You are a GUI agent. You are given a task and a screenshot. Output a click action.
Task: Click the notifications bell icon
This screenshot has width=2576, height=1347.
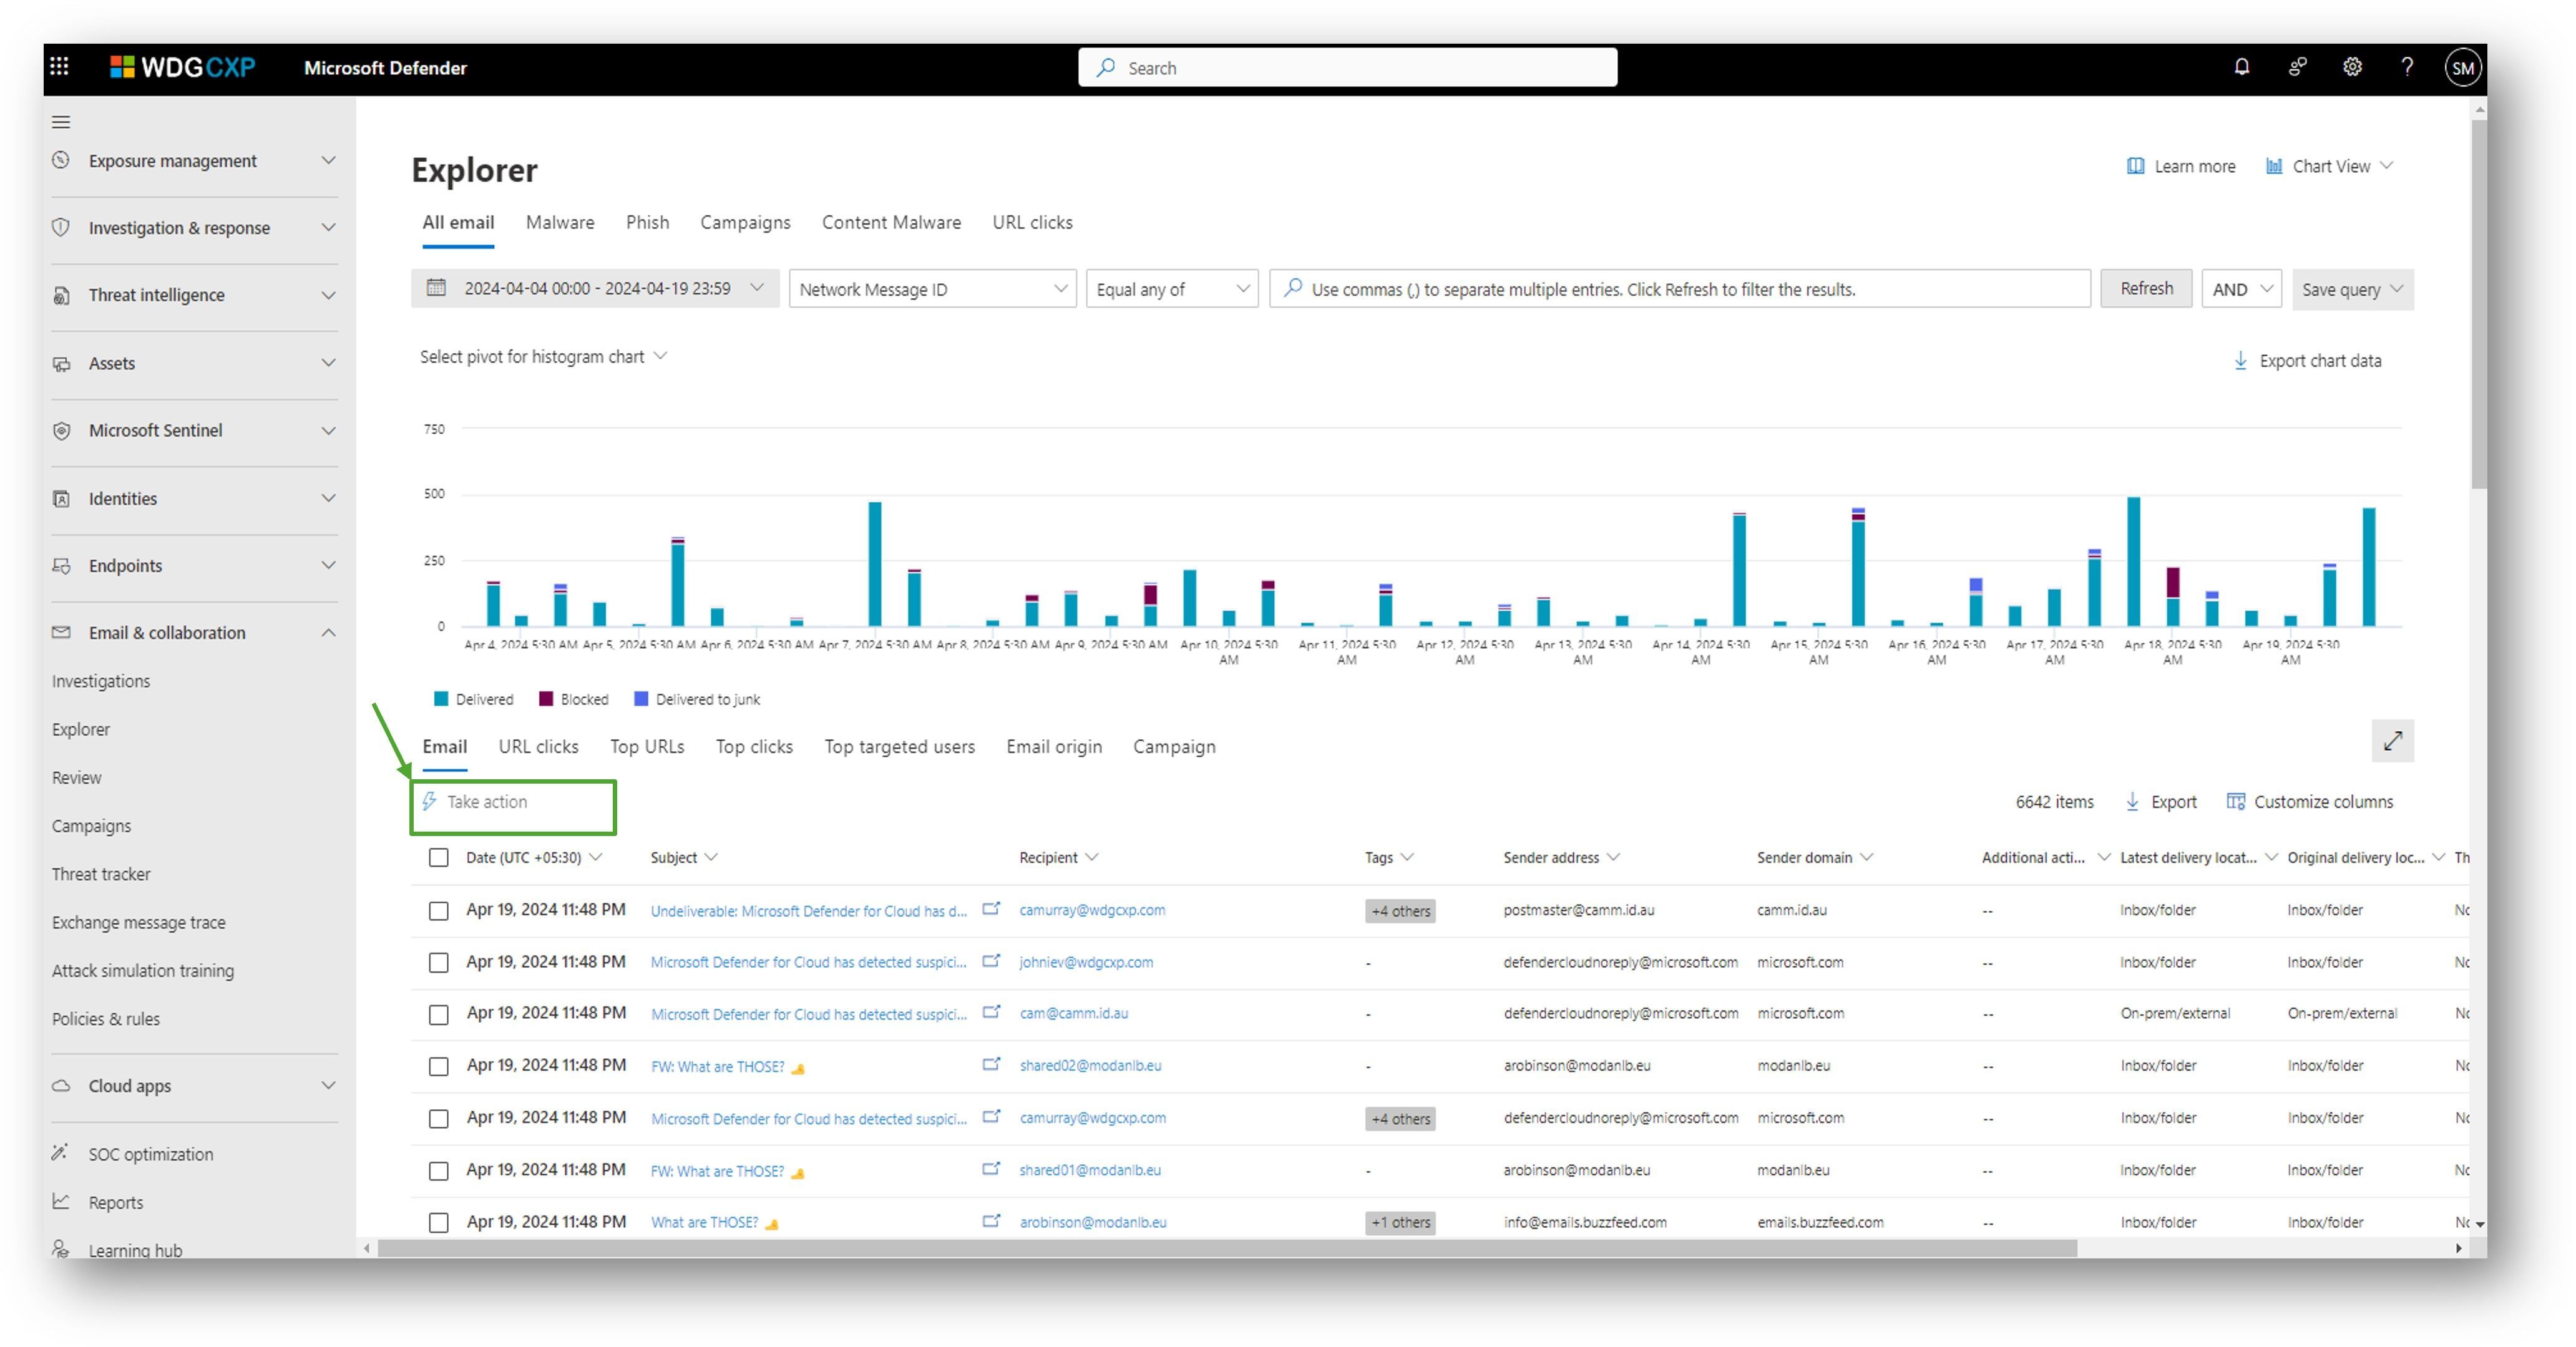(x=2241, y=67)
